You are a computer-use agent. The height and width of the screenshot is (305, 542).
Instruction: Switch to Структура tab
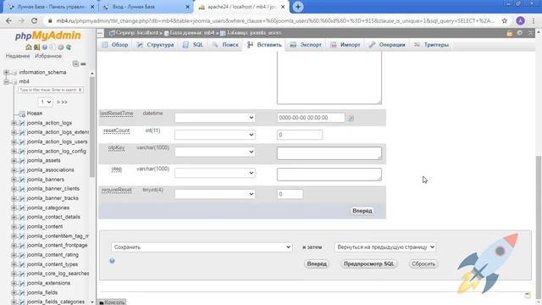(155, 45)
